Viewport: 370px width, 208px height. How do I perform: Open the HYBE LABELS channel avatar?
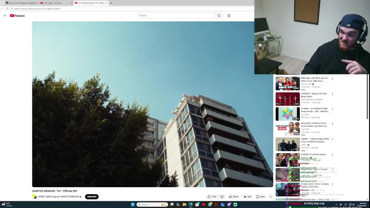pyautogui.click(x=34, y=197)
